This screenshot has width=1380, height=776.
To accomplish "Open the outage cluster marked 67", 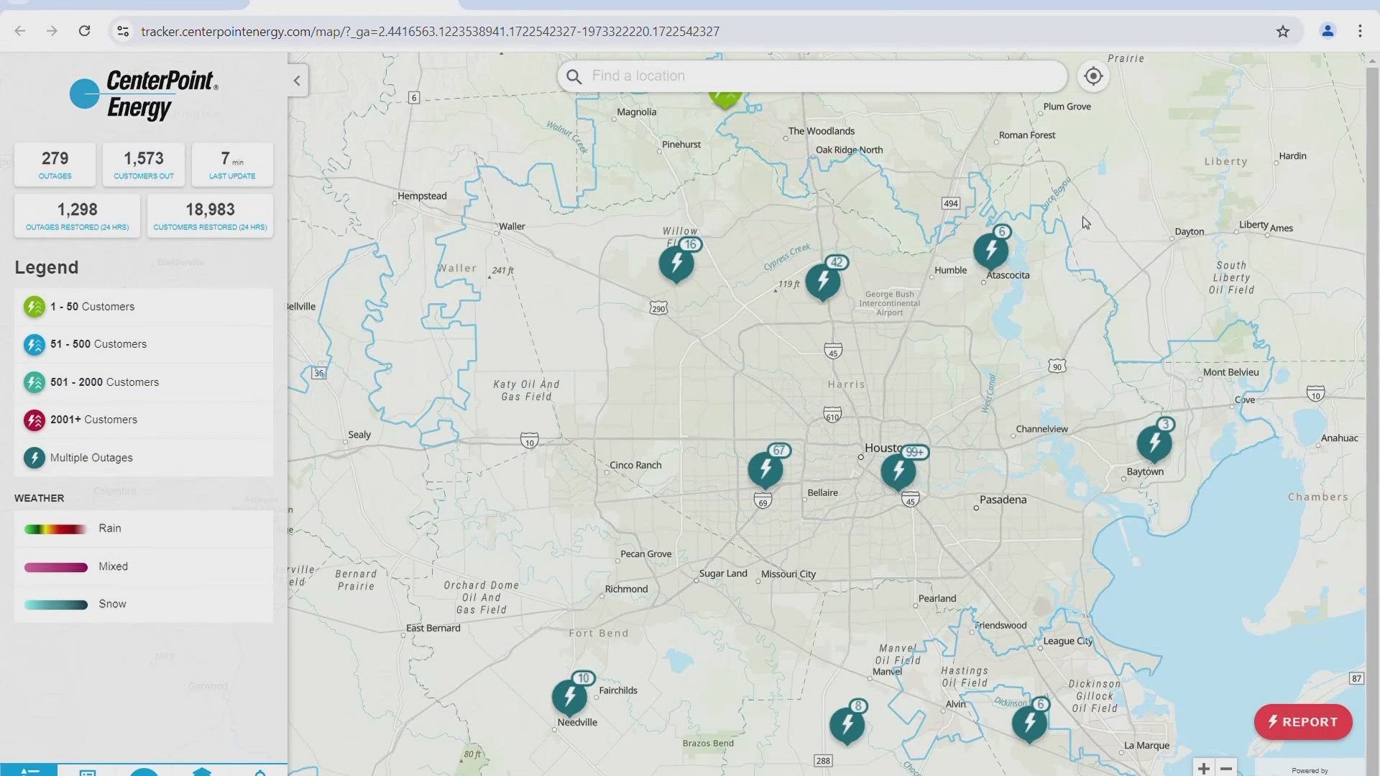I will point(765,470).
